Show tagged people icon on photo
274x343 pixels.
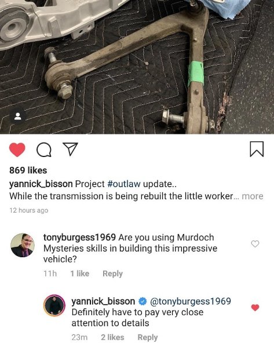click(x=18, y=116)
